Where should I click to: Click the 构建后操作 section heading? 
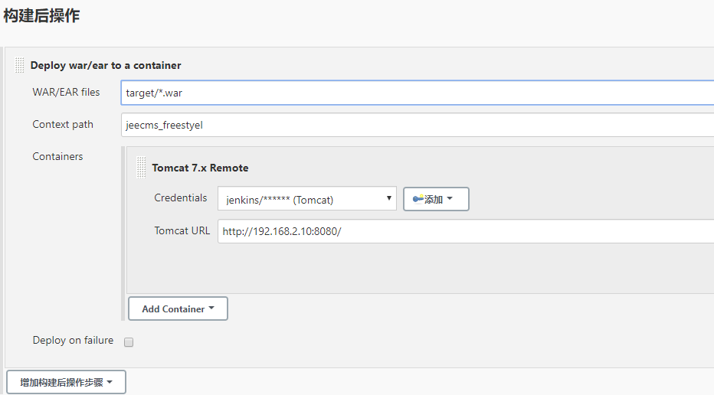click(x=41, y=15)
